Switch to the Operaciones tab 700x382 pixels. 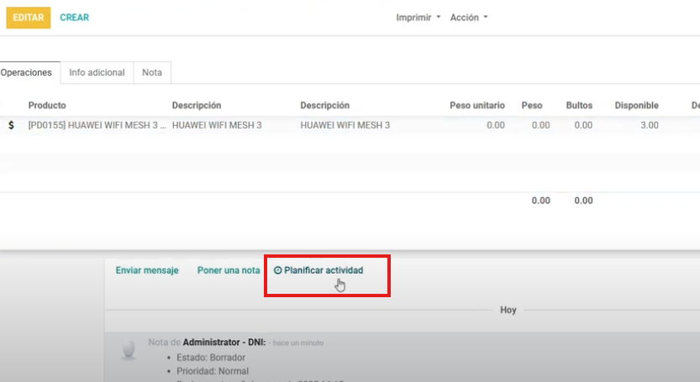point(26,73)
